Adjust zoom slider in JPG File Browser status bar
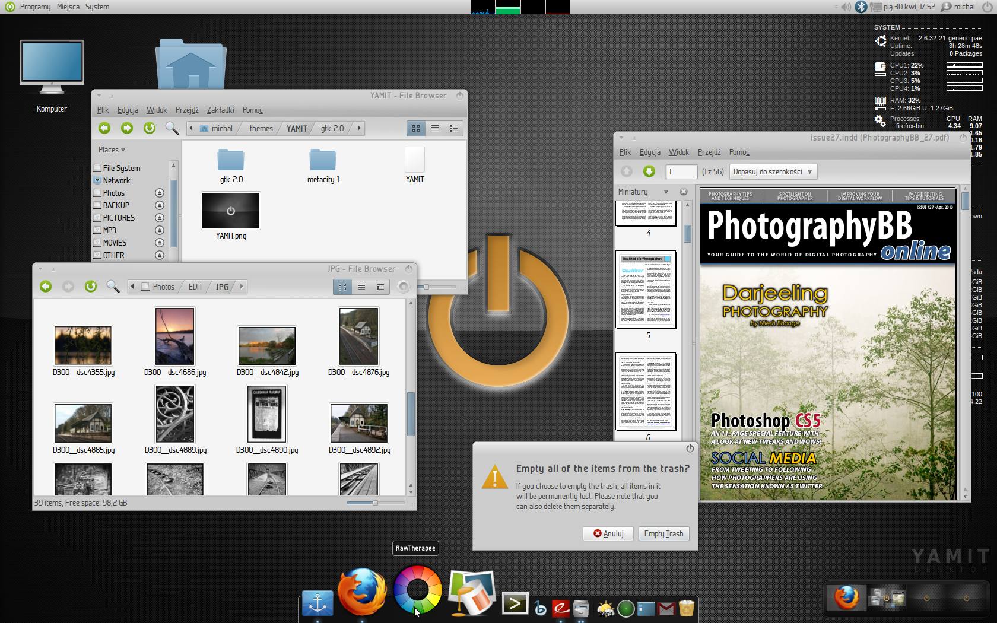 (374, 503)
